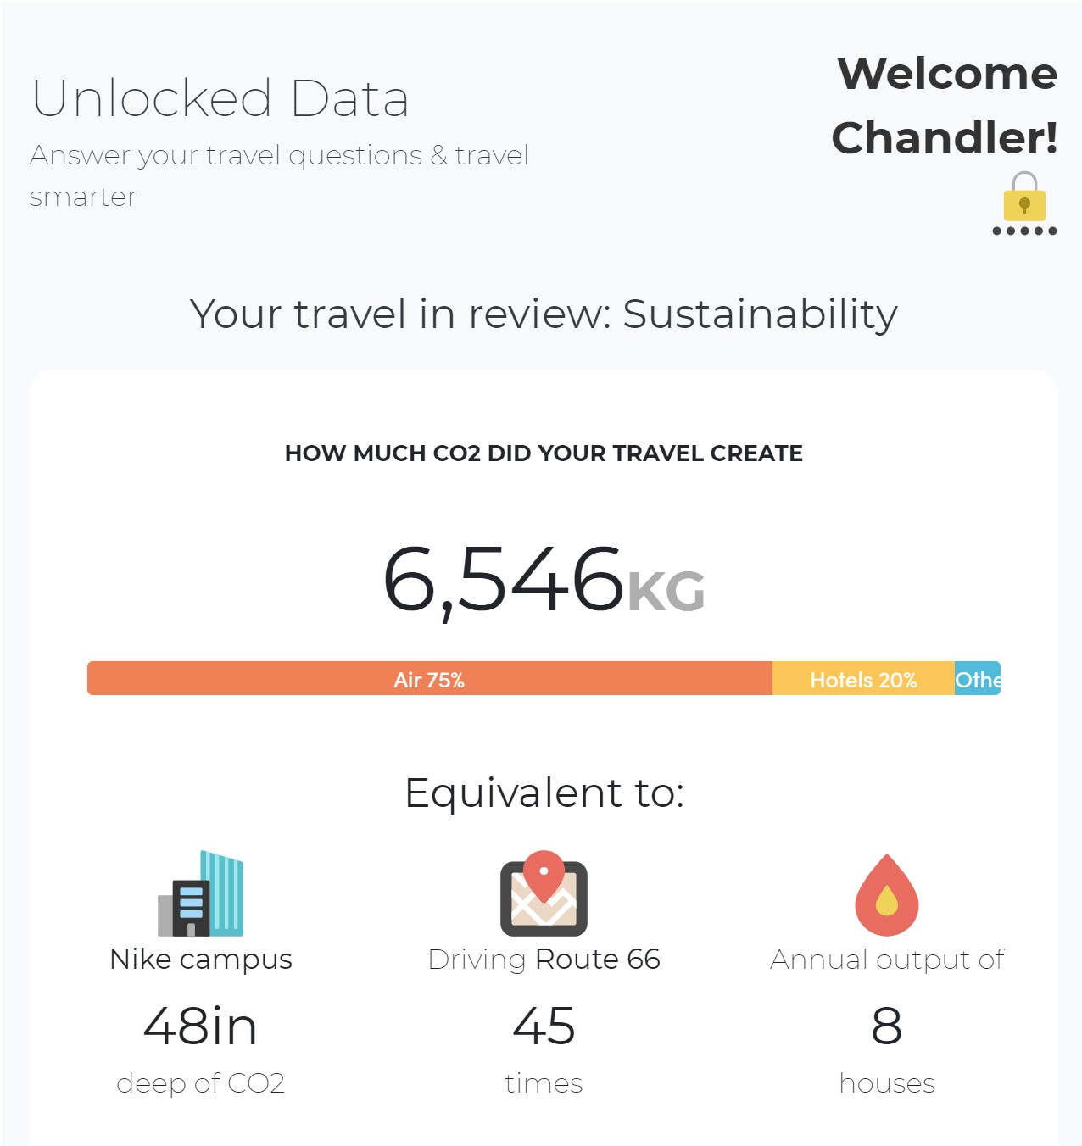Click the Unlocked Data title
Viewport: 1082px width, 1146px height.
click(220, 98)
